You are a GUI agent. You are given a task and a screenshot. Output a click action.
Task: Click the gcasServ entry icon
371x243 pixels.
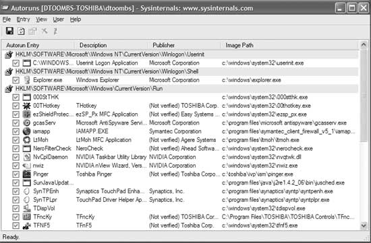click(27, 123)
